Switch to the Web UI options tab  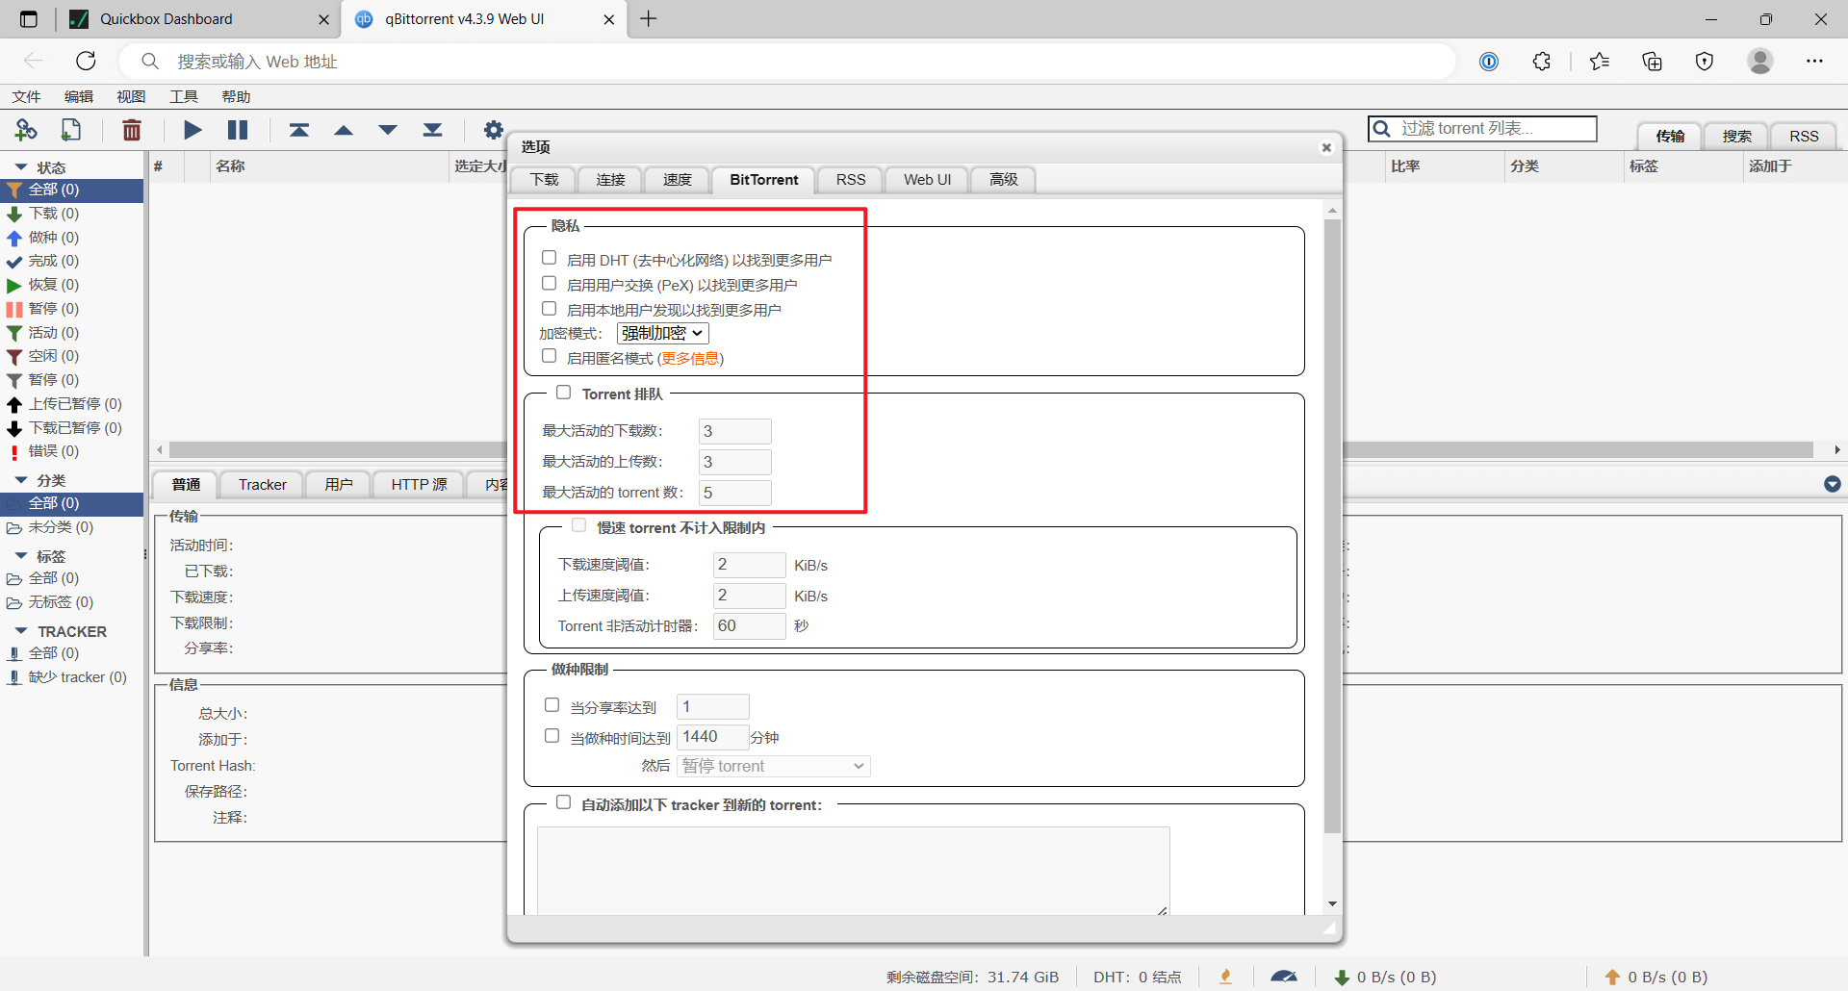[927, 180]
